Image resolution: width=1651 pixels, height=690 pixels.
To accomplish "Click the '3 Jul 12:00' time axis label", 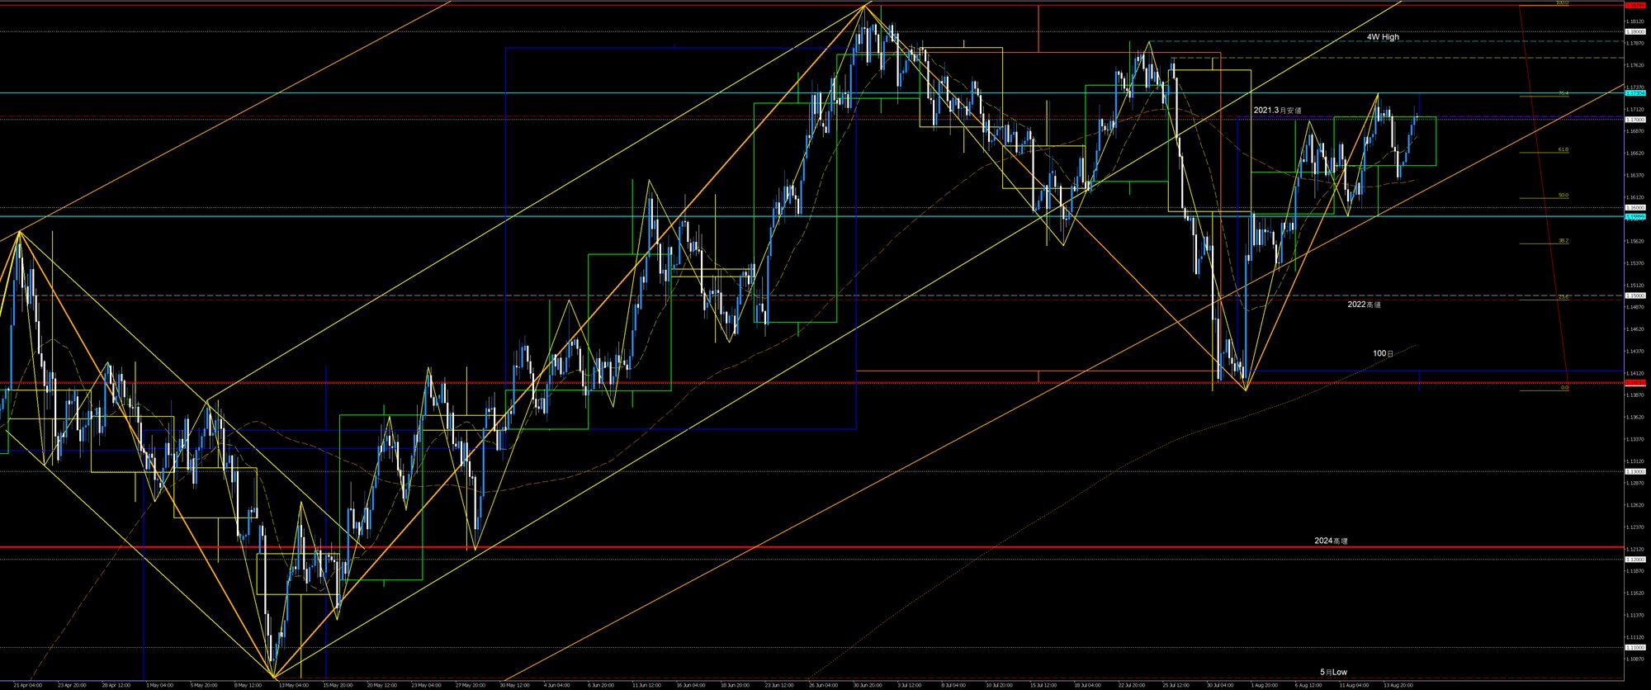I will click(x=909, y=685).
